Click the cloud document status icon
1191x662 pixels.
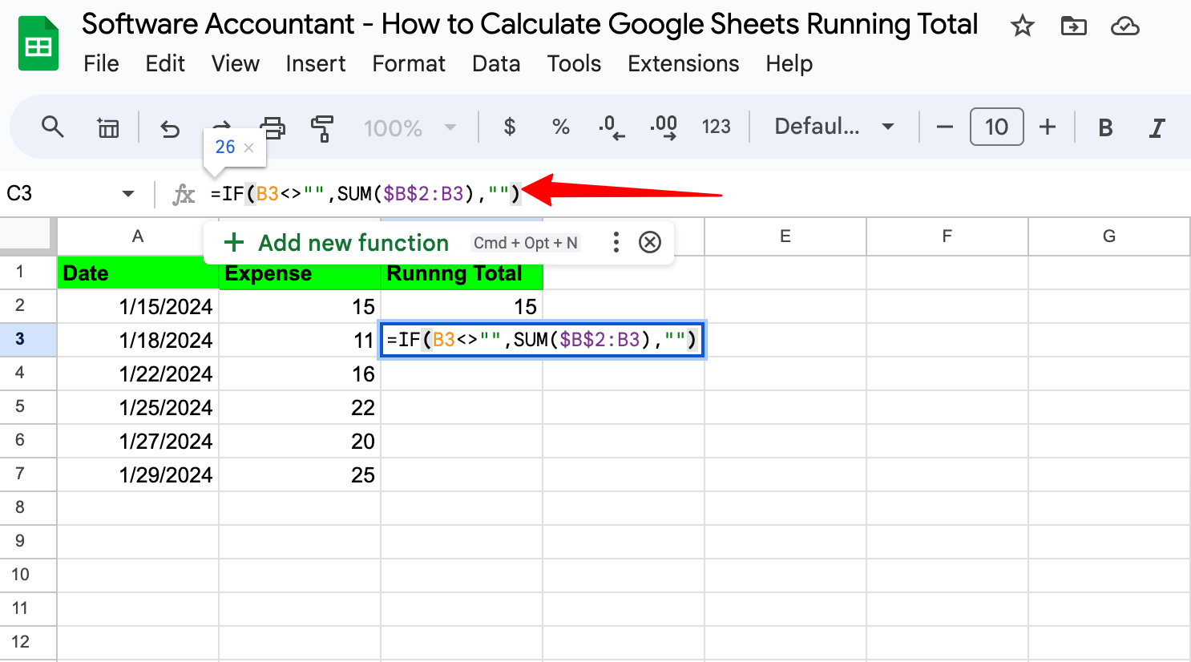point(1125,26)
